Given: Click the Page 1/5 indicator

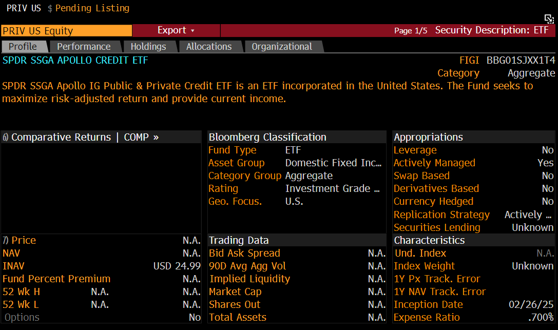Looking at the screenshot, I should pyautogui.click(x=411, y=31).
